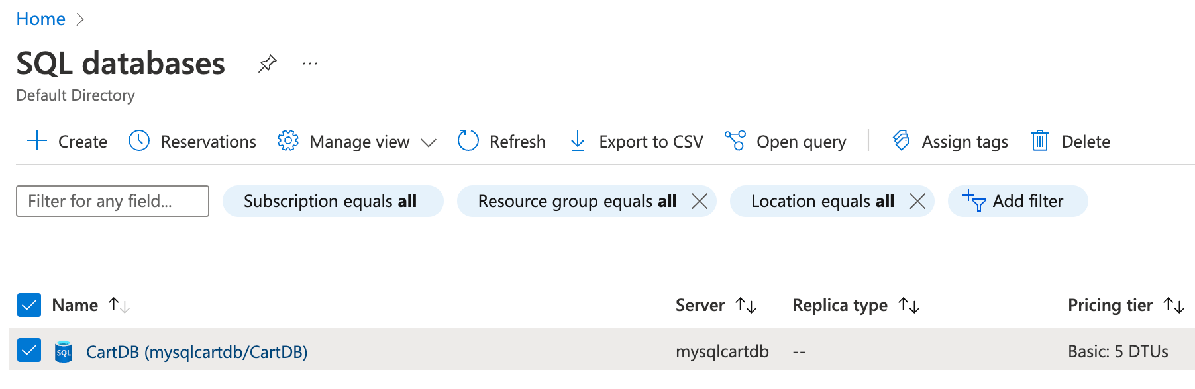Click the Create plus icon
1195x389 pixels.
(x=37, y=141)
